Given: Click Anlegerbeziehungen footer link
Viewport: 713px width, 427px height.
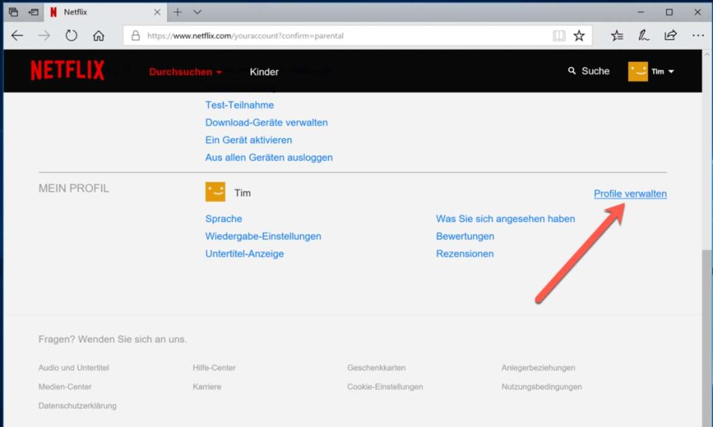Looking at the screenshot, I should pos(538,368).
